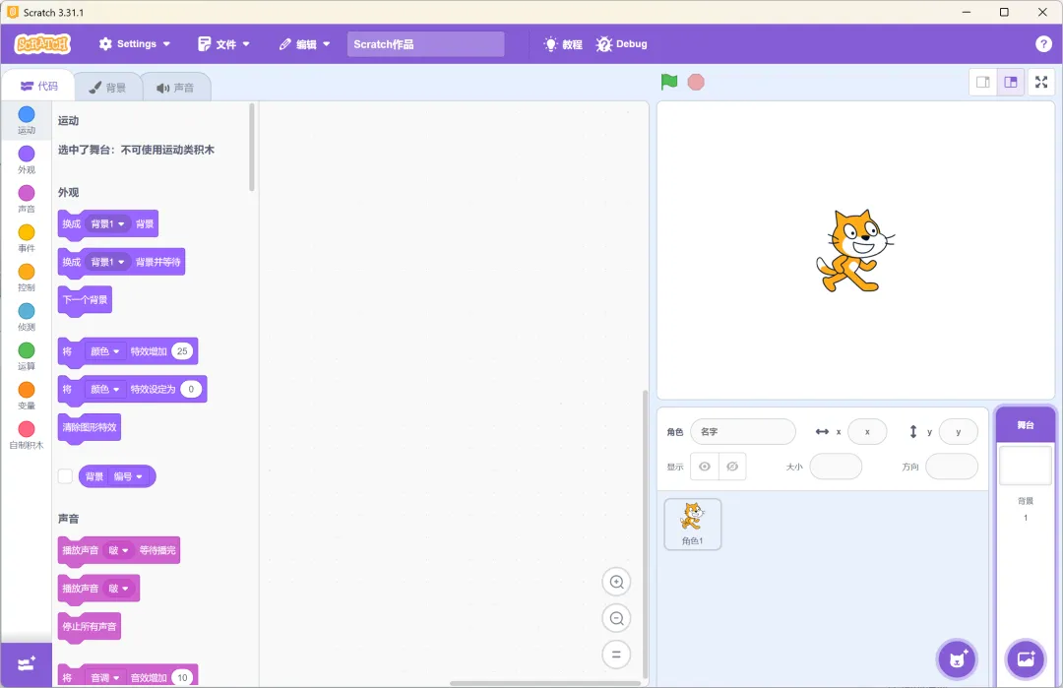Open the 编号 dropdown in 背景 reporter
Screen dimensions: 1063x688
[128, 476]
